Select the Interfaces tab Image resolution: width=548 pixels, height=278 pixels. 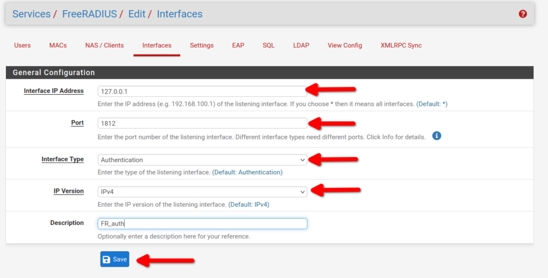[x=157, y=45]
